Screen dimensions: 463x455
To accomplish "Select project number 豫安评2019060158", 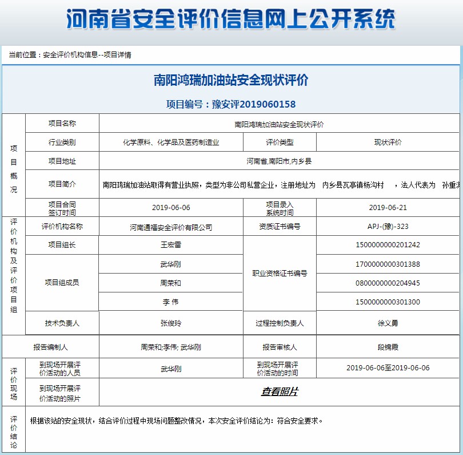I will (254, 104).
